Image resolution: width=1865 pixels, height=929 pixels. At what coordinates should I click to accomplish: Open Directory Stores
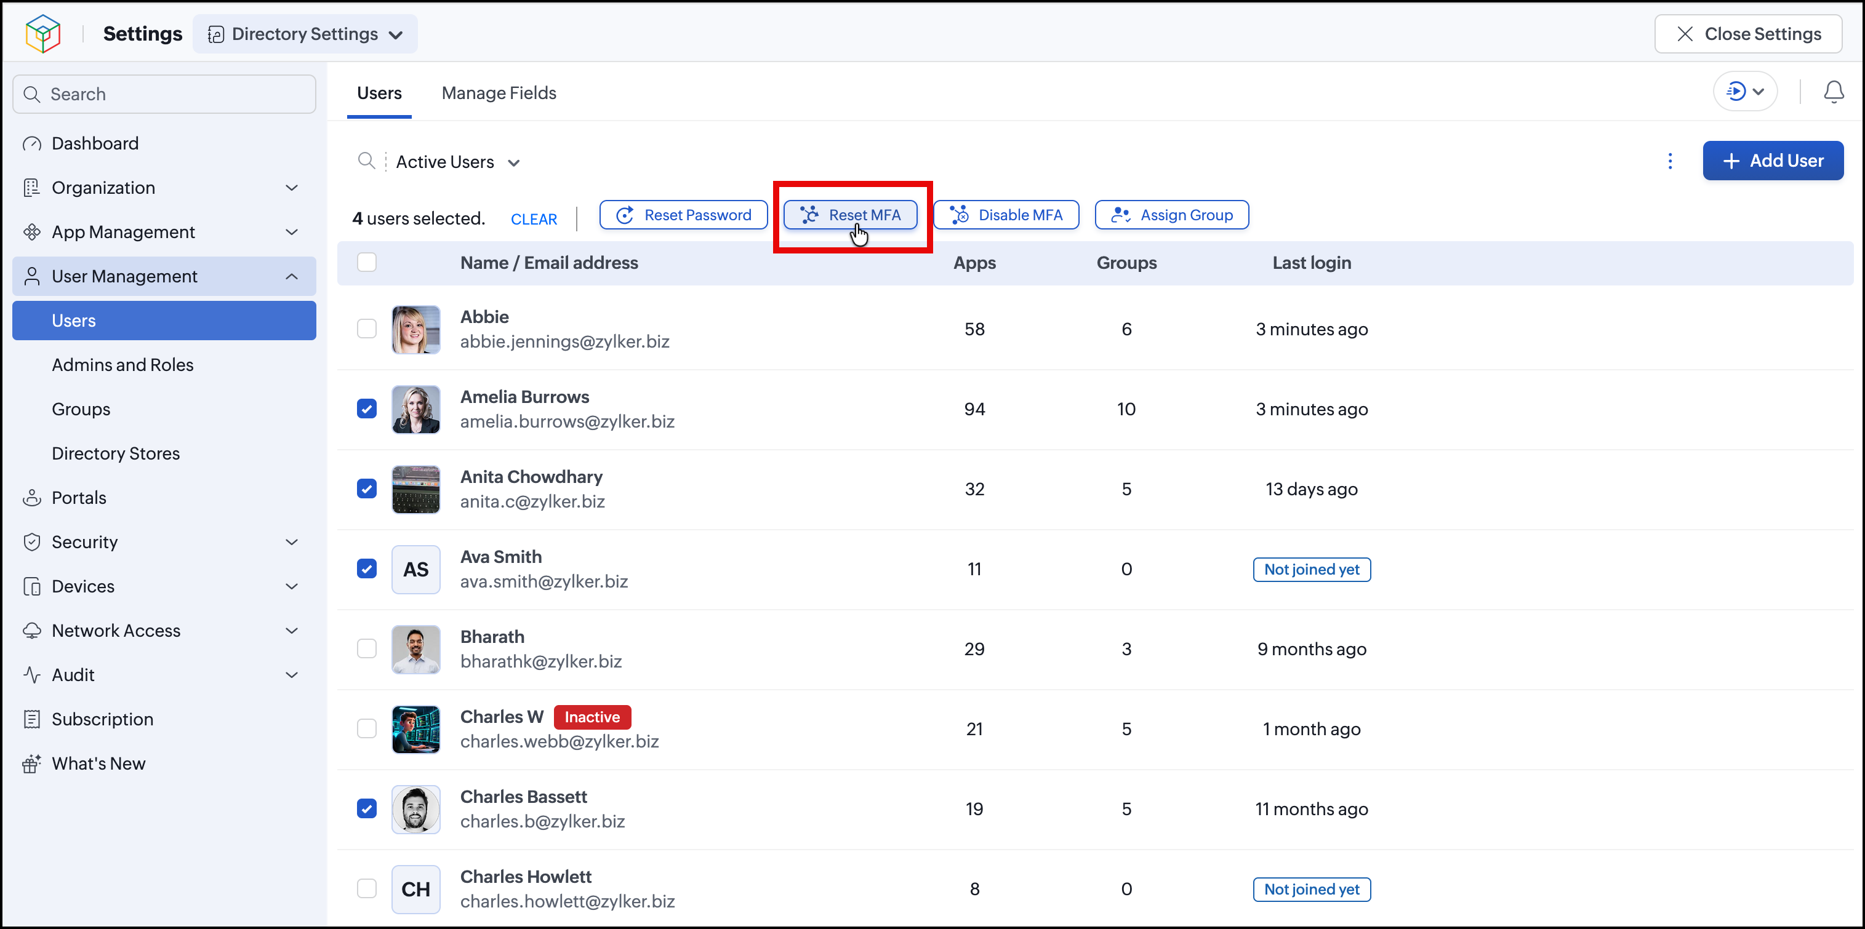116,453
